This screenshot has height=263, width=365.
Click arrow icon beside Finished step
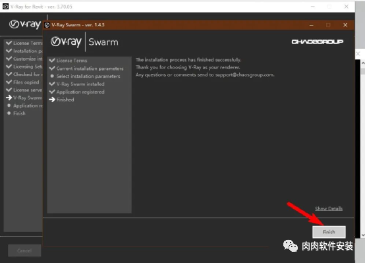point(52,100)
